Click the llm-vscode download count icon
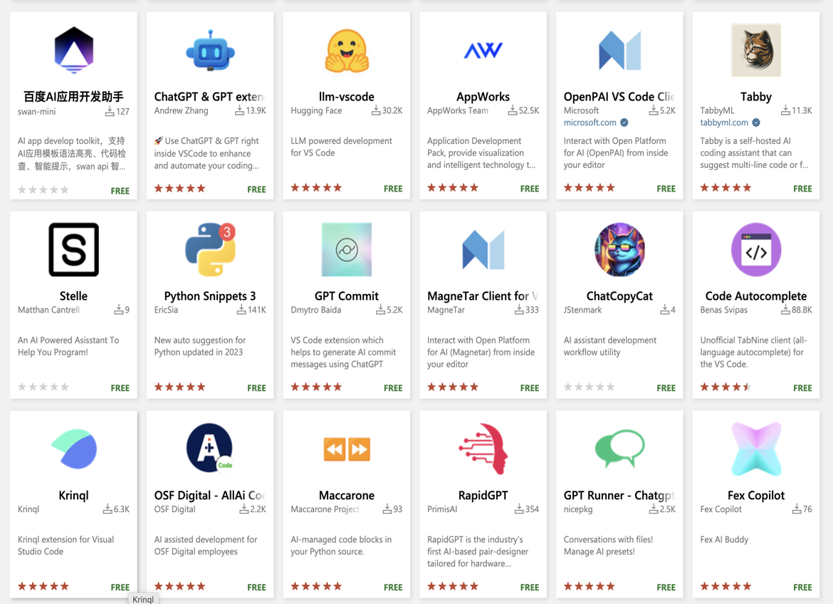The height and width of the screenshot is (604, 833). click(376, 110)
